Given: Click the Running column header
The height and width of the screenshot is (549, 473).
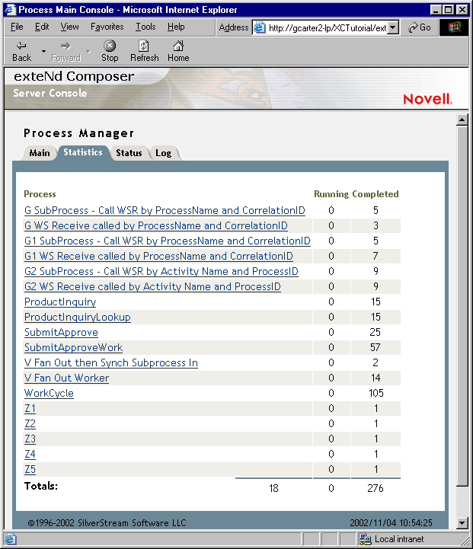Looking at the screenshot, I should (x=331, y=194).
